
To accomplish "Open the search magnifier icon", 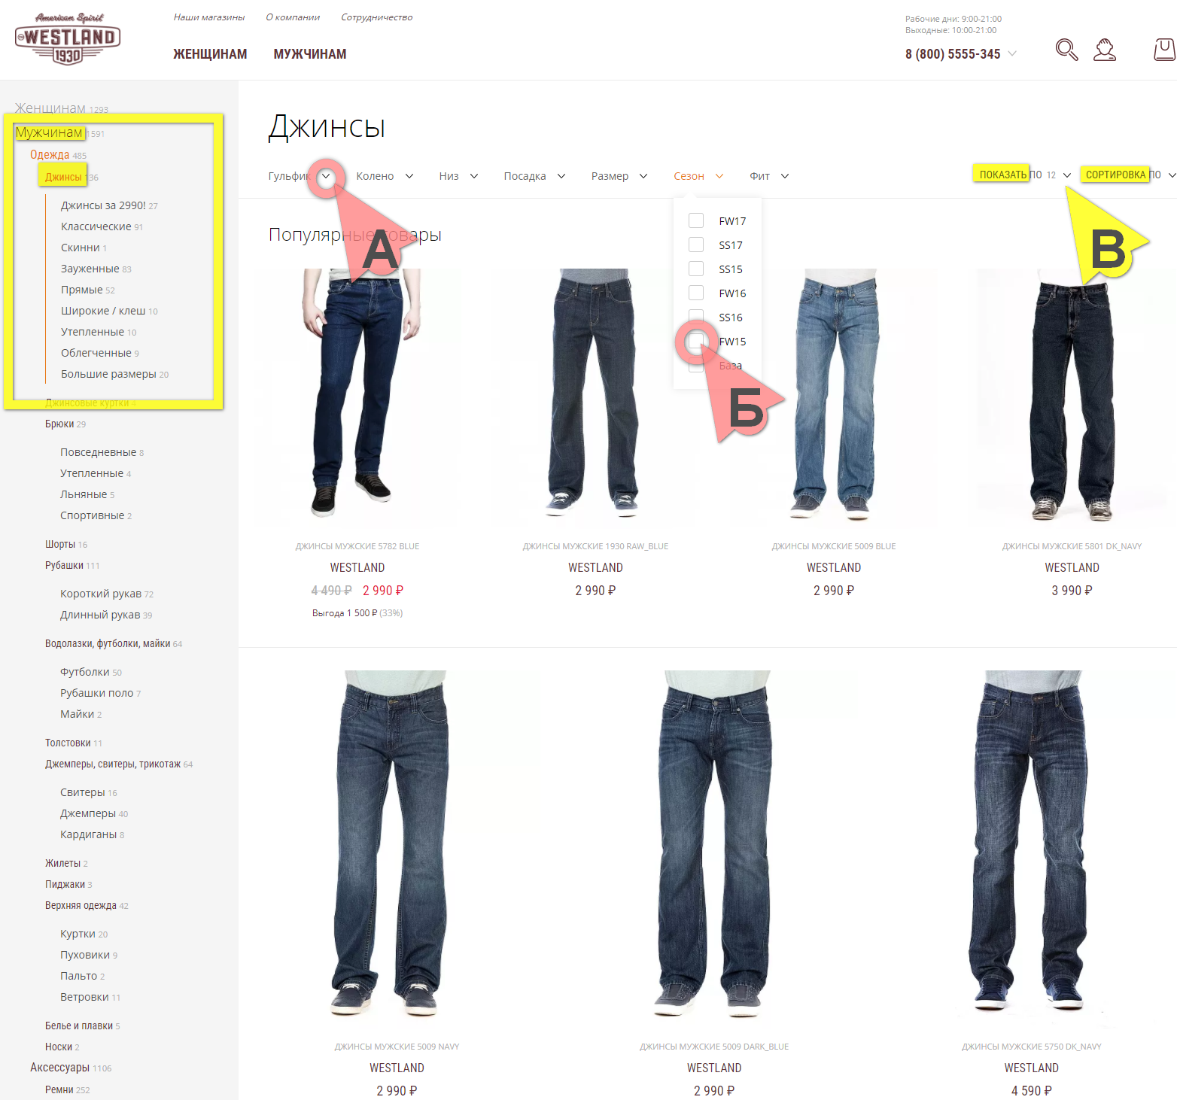I will pos(1066,50).
